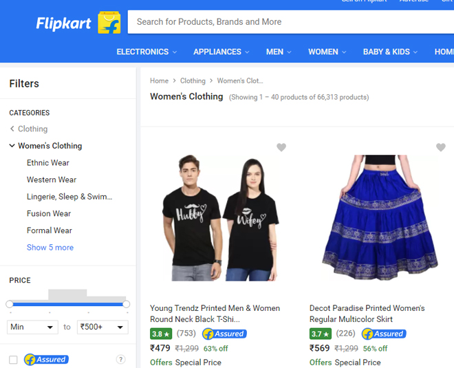
Task: Go back via Clothing category chevron
Action: 12,129
